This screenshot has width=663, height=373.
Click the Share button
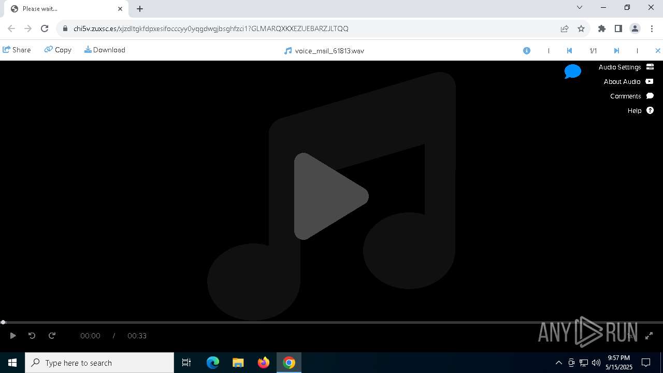click(17, 50)
